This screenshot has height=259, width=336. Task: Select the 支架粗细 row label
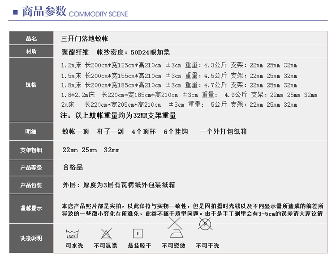(31, 150)
